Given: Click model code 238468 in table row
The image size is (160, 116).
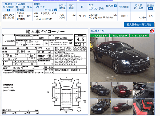Looking at the screenshot, I should [93, 15].
